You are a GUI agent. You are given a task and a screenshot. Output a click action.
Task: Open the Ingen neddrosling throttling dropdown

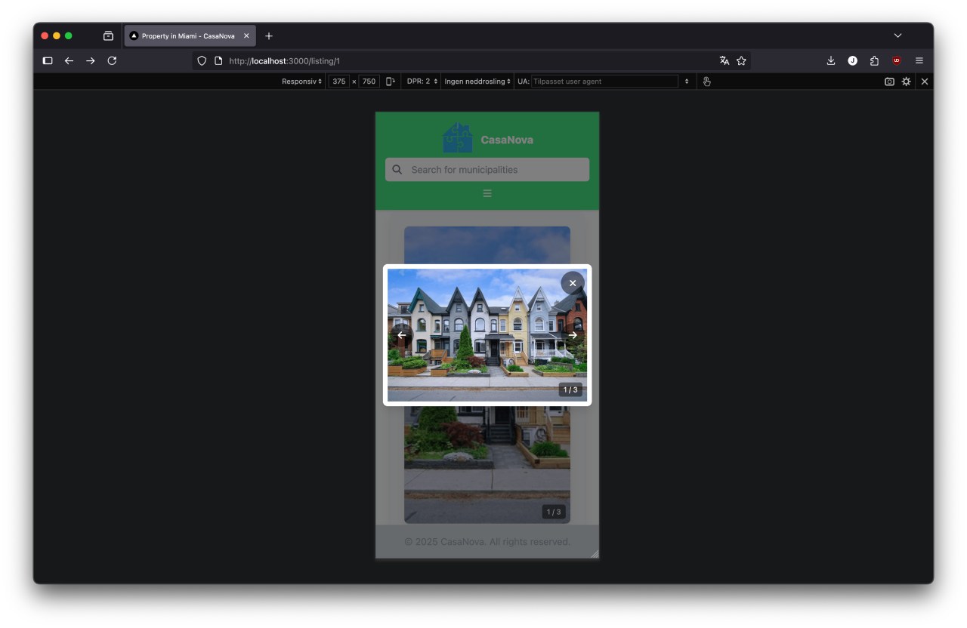(477, 81)
